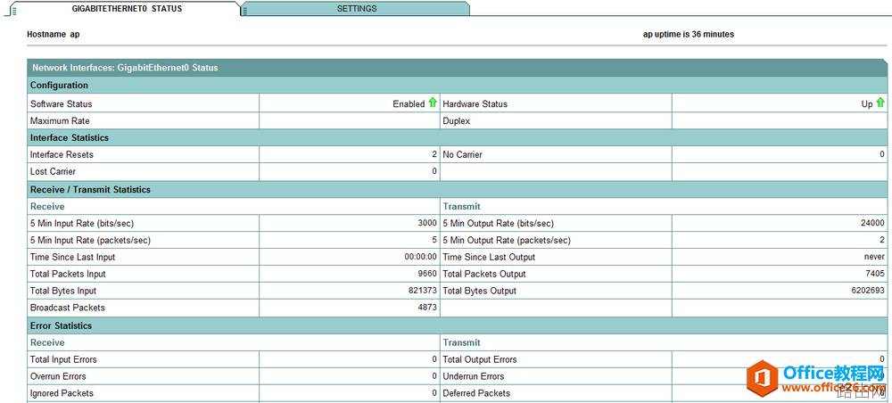Image resolution: width=892 pixels, height=403 pixels.
Task: Click 'Total Packets Output' label
Action: point(484,274)
